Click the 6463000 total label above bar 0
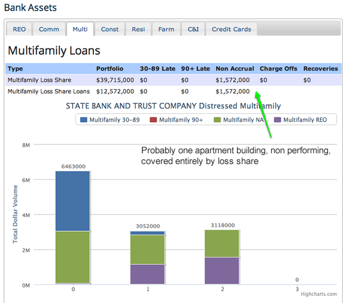 [73, 166]
